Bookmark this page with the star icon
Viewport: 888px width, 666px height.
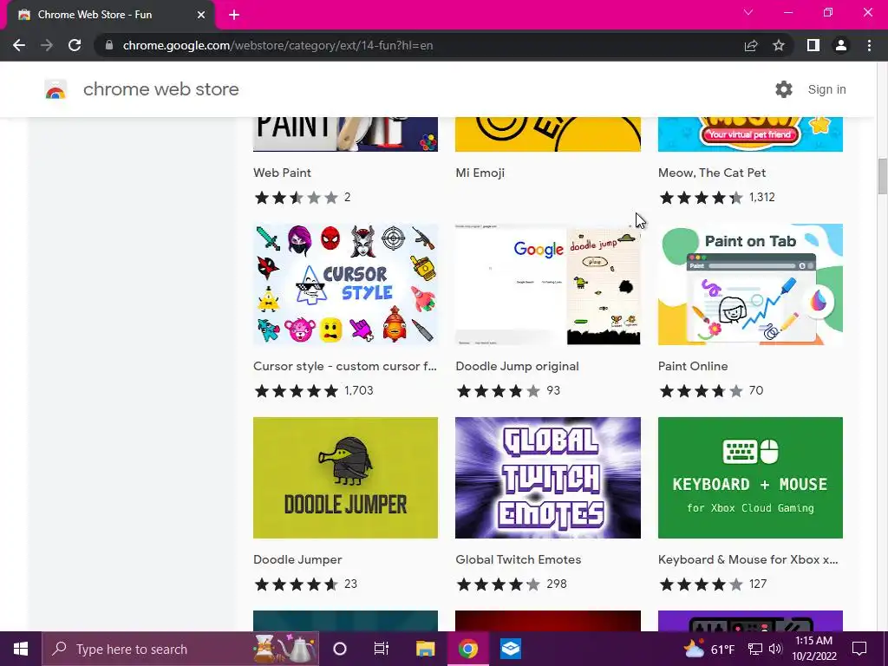pos(779,45)
